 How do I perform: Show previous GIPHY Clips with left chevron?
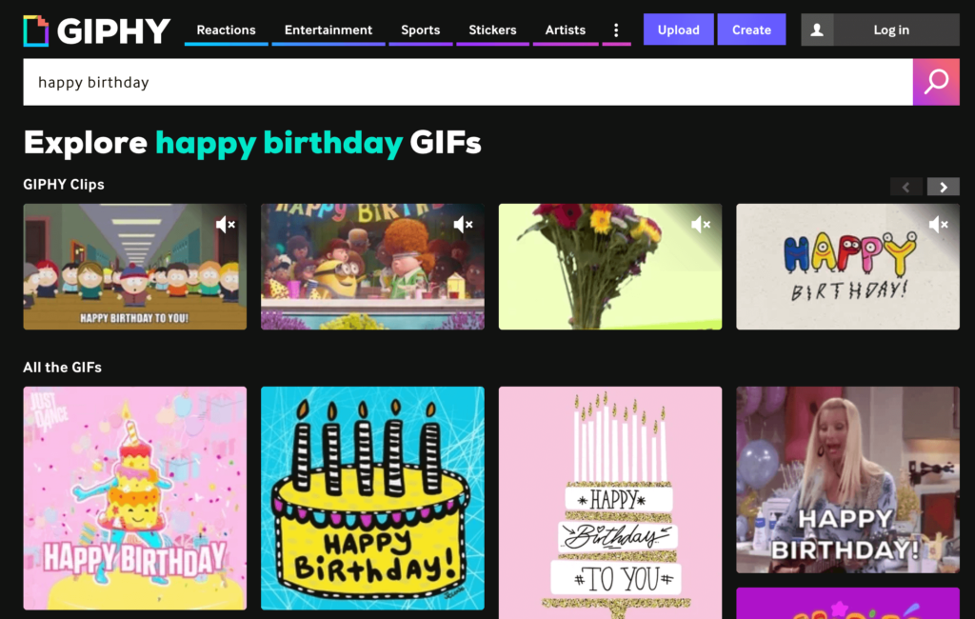(906, 187)
